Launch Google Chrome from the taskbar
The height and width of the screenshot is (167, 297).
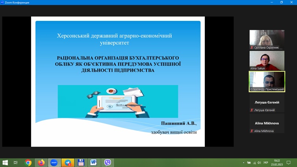click(x=28, y=163)
